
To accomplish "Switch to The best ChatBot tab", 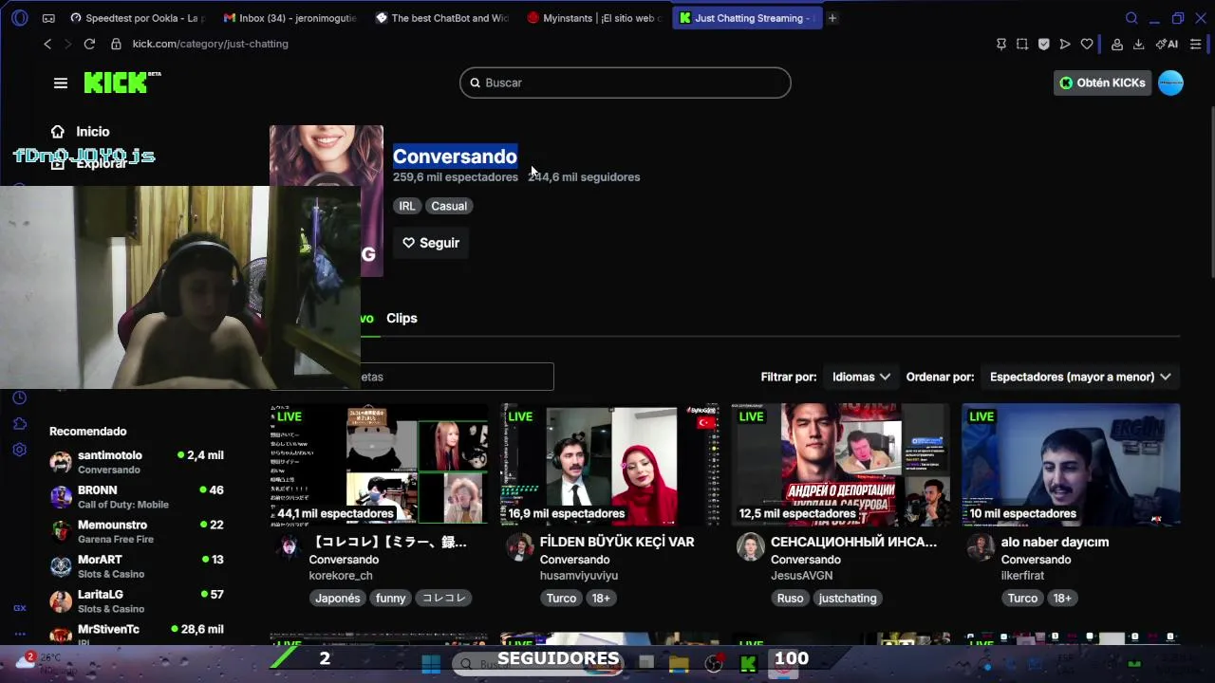I will [442, 18].
